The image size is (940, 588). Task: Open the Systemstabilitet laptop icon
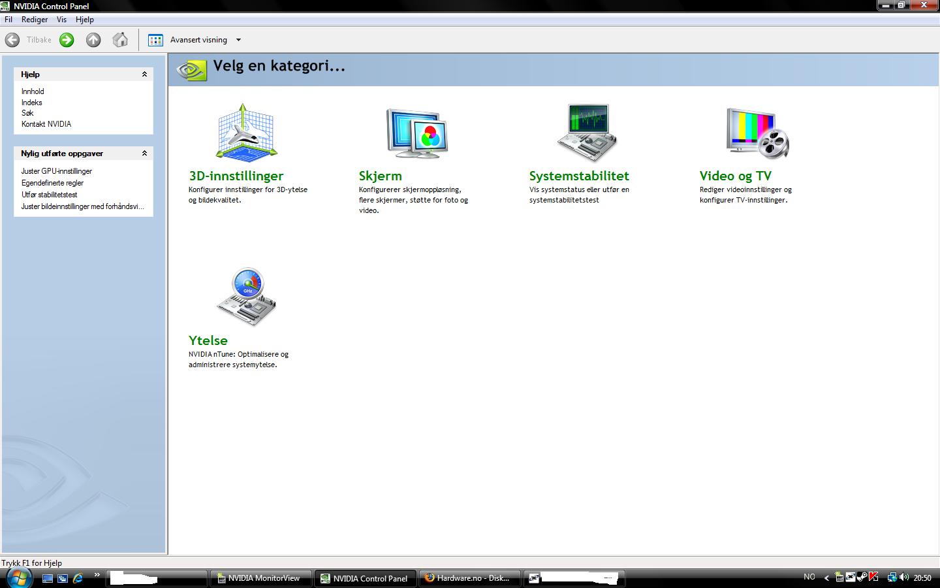[x=587, y=133]
